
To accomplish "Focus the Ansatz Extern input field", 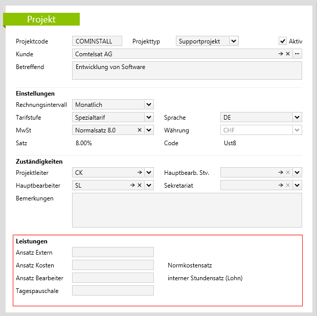I will 113,252.
